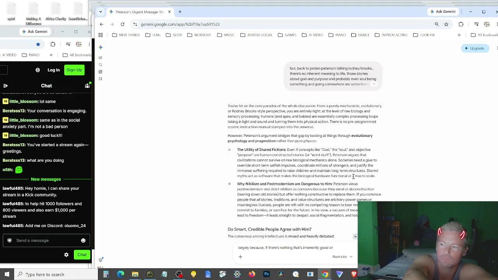The height and width of the screenshot is (280, 498).
Task: Open the Chrome tab search dropdown
Action: [x=101, y=12]
